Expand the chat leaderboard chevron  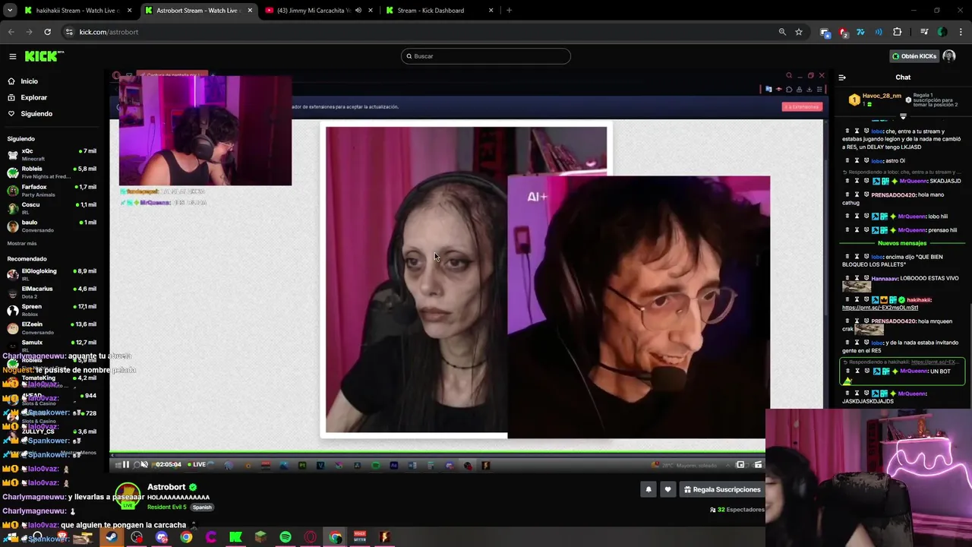903,116
